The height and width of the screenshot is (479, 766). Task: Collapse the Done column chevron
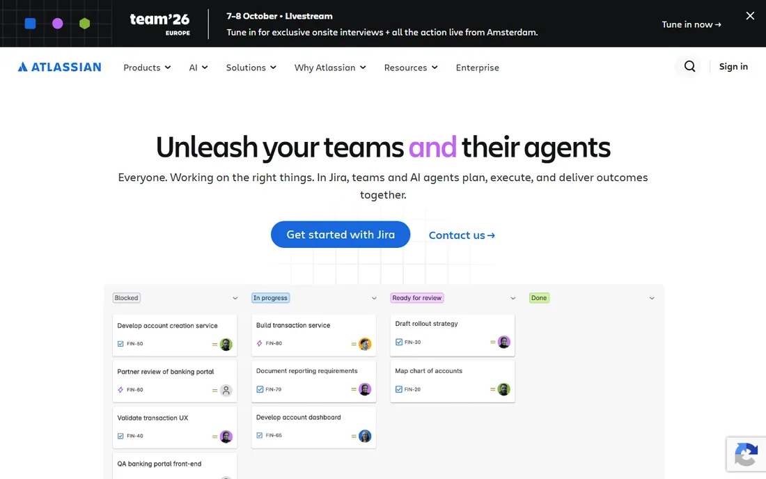(652, 299)
